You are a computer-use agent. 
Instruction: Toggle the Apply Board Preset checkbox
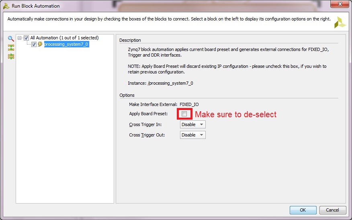click(184, 114)
